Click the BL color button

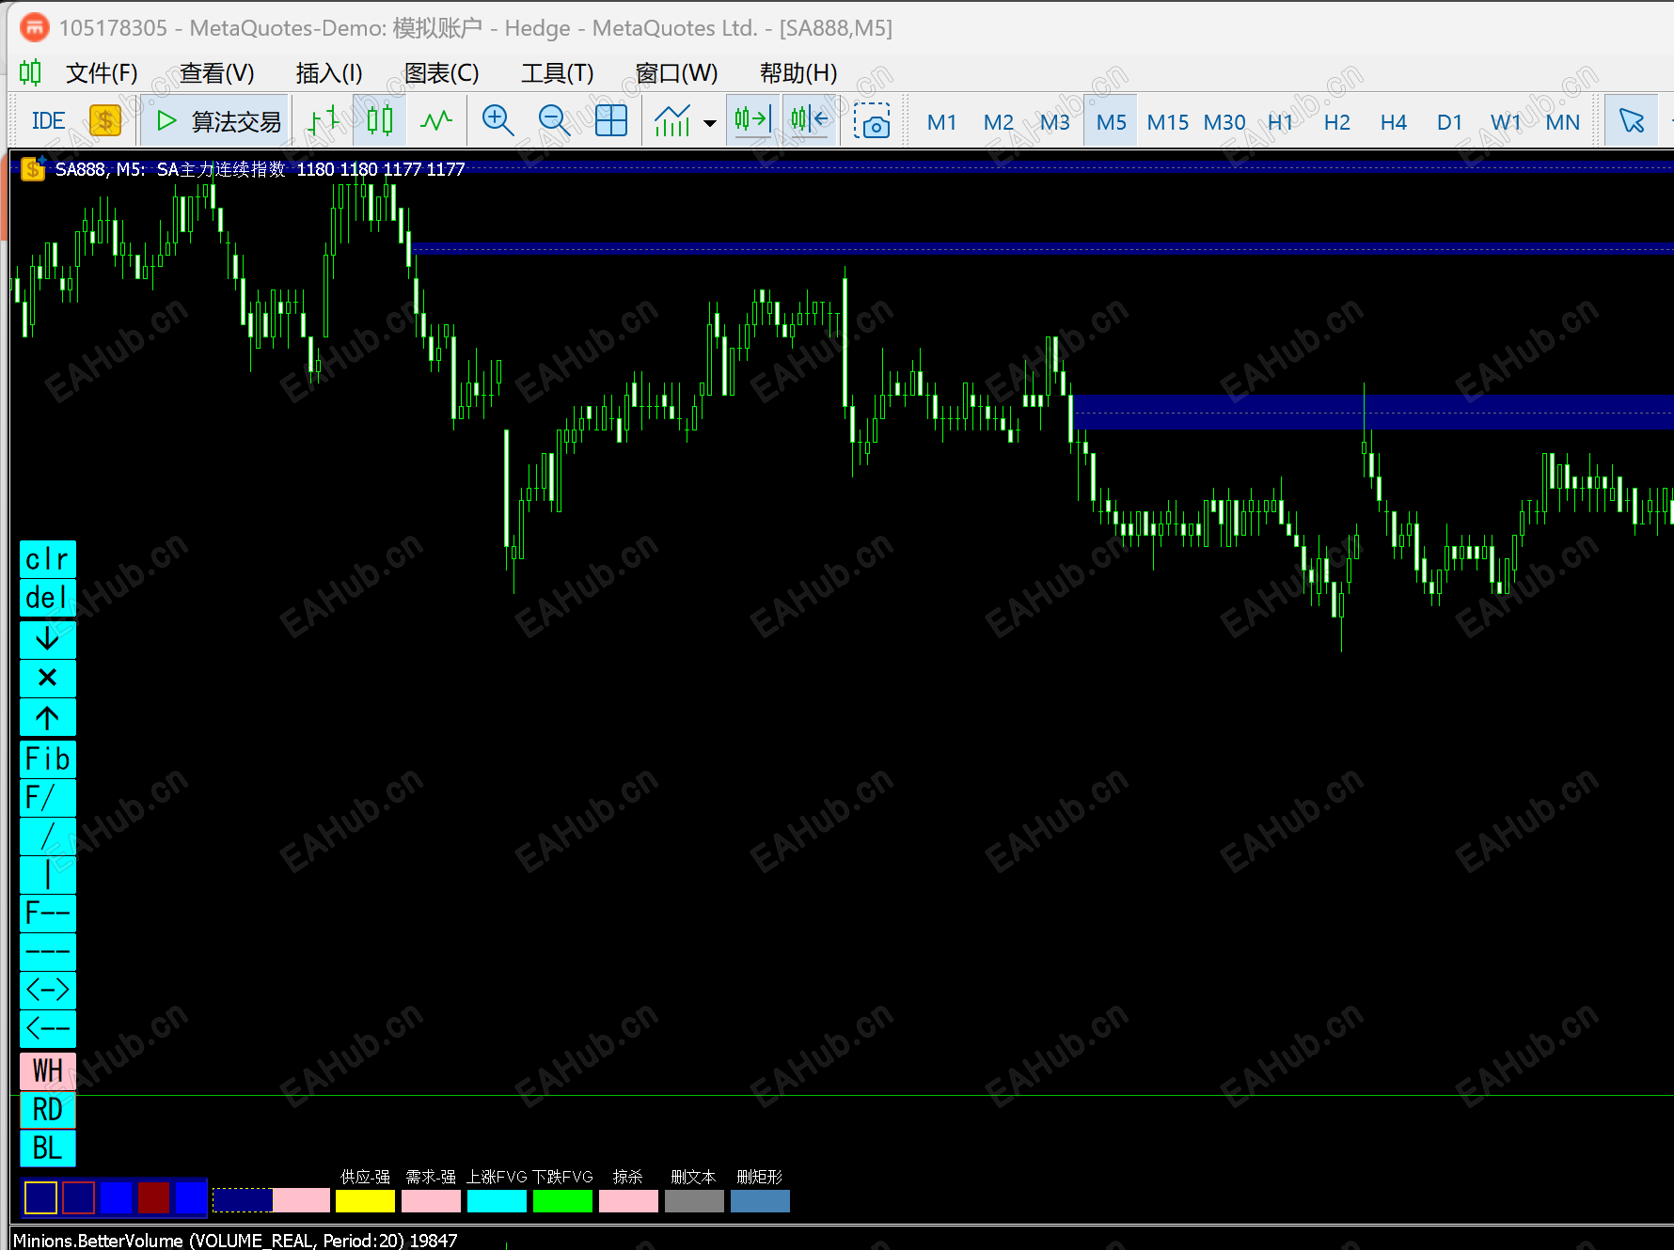tap(48, 1148)
